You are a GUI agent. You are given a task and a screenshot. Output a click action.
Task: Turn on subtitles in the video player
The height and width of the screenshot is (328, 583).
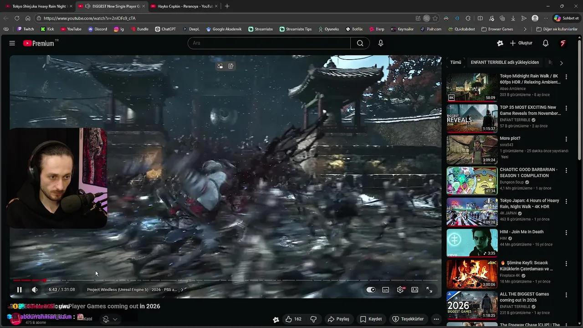(x=386, y=290)
